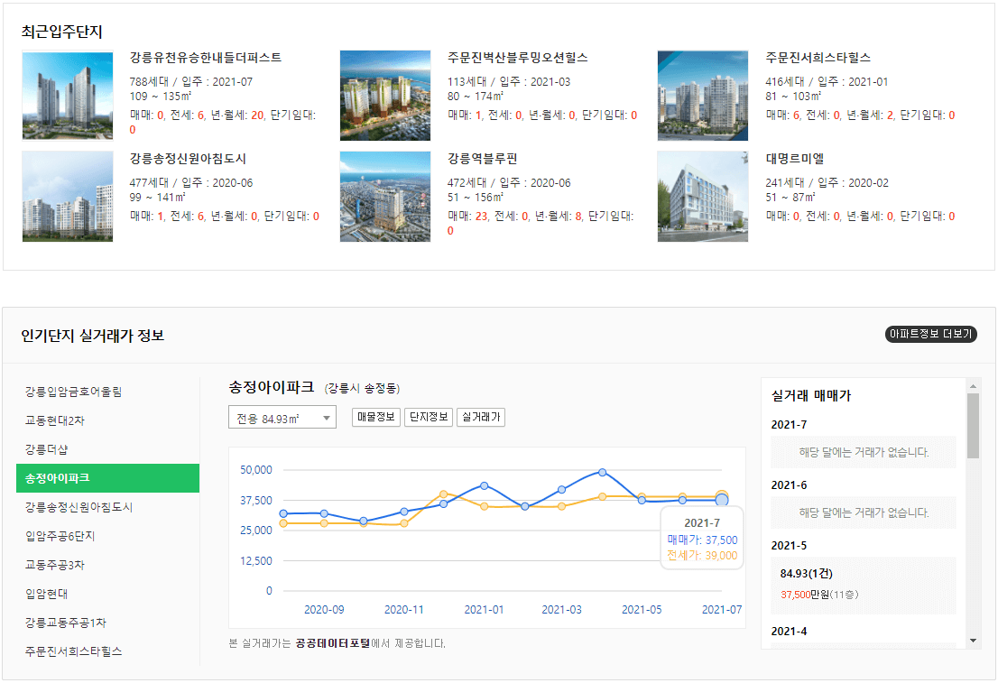Click the 2021-6 month heading
Screen dimensions: 998x683
tap(789, 485)
